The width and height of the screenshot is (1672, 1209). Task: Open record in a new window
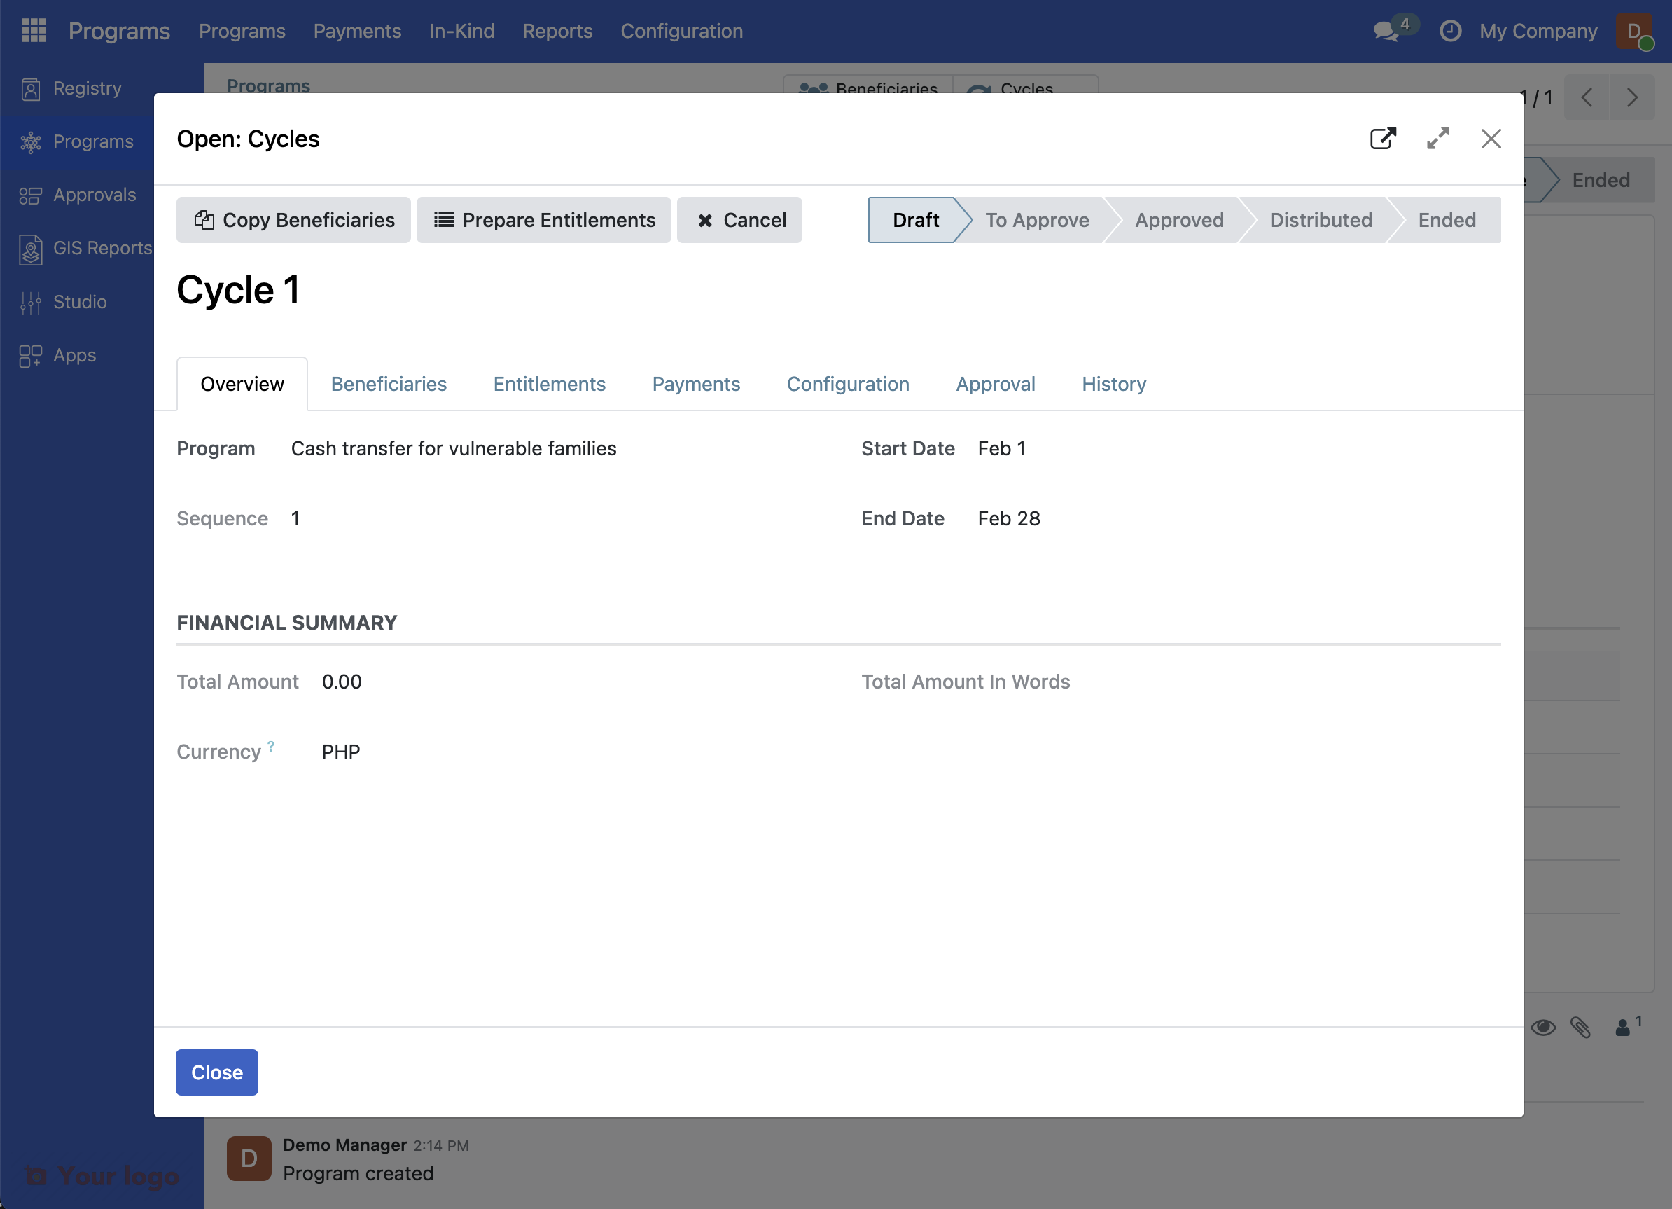tap(1383, 139)
